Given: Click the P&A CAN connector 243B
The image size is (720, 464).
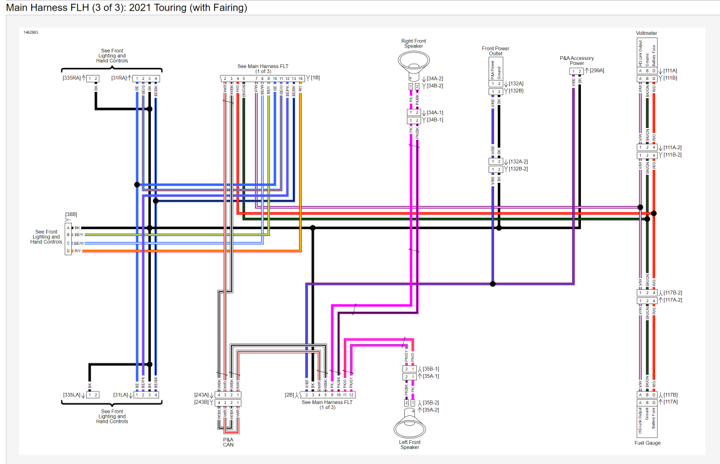Looking at the screenshot, I should (x=228, y=402).
